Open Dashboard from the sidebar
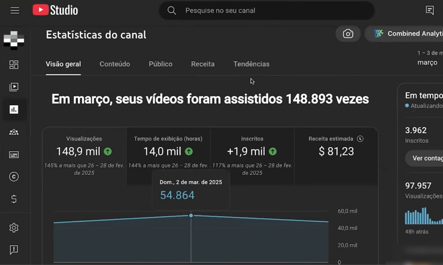Viewport: 443px width, 265px height. [x=14, y=65]
